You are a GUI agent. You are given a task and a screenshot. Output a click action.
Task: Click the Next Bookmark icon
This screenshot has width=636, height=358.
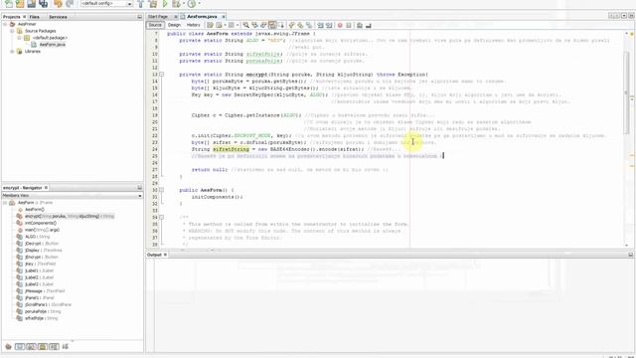300,25
